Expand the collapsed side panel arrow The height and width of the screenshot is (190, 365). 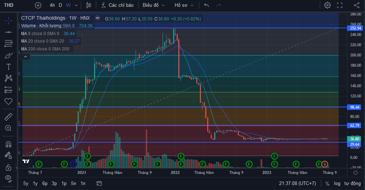click(x=17, y=168)
